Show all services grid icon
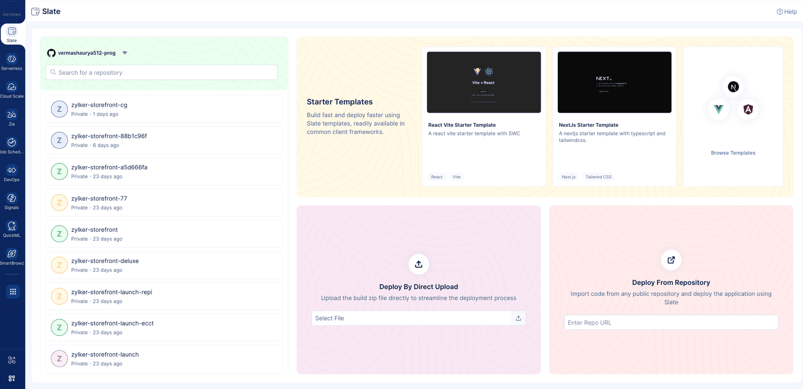Image resolution: width=803 pixels, height=389 pixels. (13, 292)
